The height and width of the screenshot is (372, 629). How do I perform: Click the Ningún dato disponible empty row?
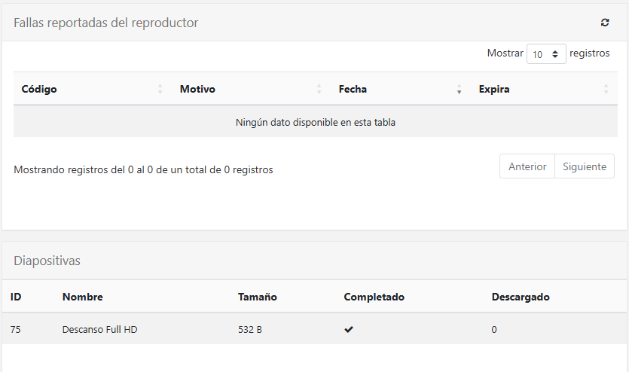pos(315,122)
